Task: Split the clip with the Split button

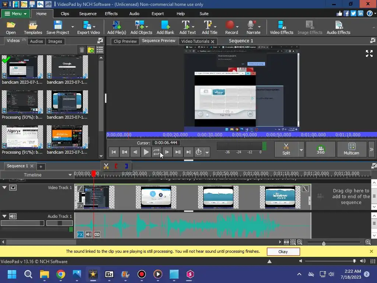Action: pos(286,149)
